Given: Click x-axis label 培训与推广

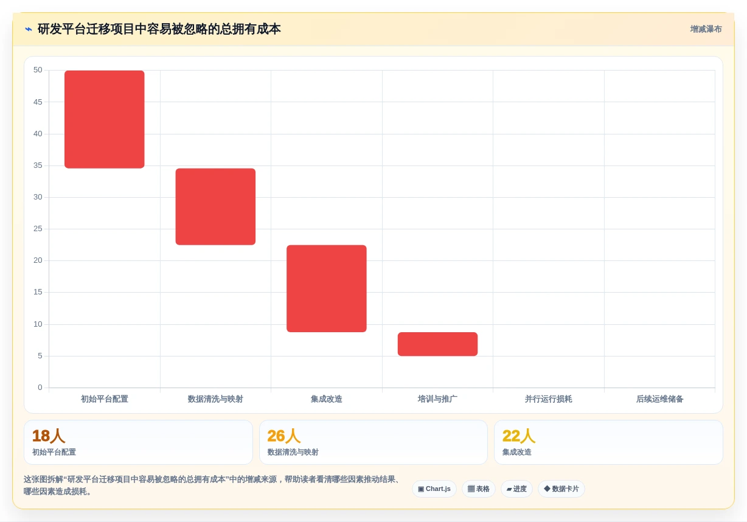Looking at the screenshot, I should point(437,399).
